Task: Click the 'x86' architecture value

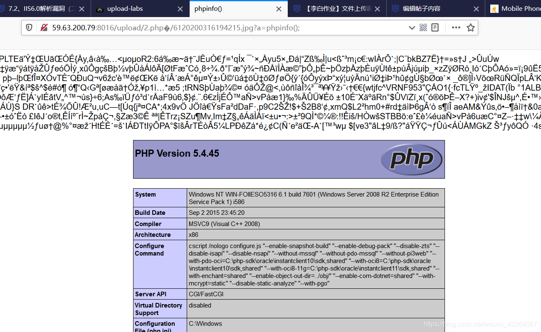Action: (x=193, y=235)
